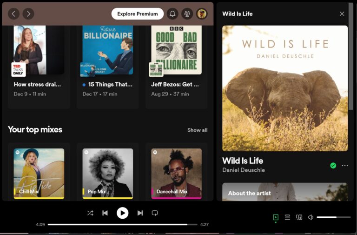Remove Wild Is Life from Liked Songs
This screenshot has width=357, height=235.
pyautogui.click(x=333, y=165)
